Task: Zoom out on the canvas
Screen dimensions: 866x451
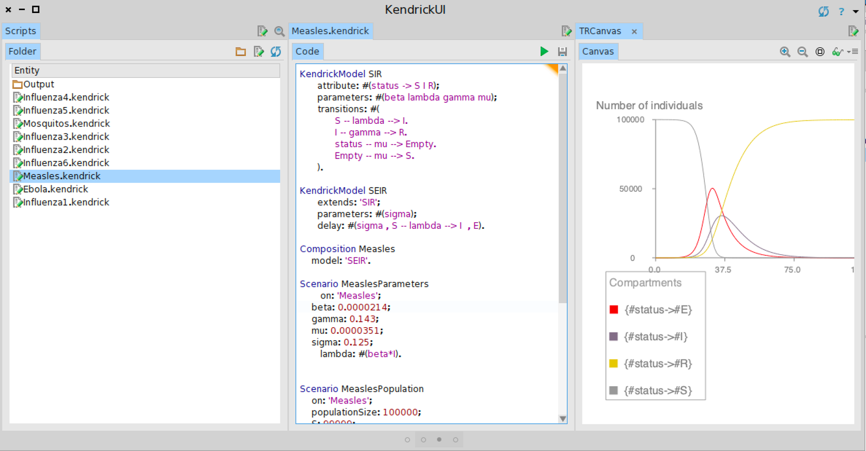Action: (803, 51)
